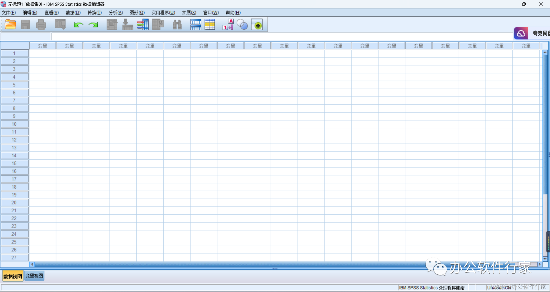Toggle the Value labels icon
Image resolution: width=550 pixels, height=292 pixels.
coord(228,25)
